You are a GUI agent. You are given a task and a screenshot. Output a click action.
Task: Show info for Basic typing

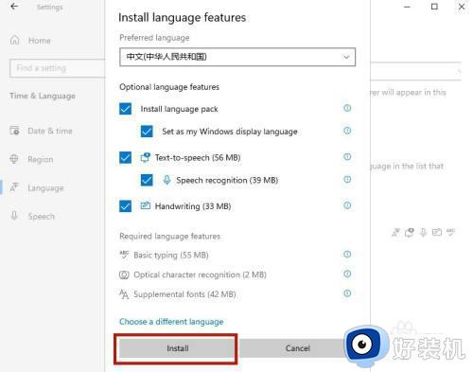click(x=347, y=255)
